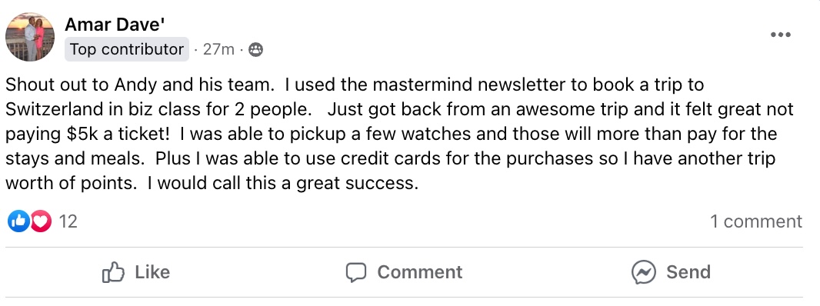820x306 pixels.
Task: Click the "great success" closing sentence
Action: [x=282, y=184]
